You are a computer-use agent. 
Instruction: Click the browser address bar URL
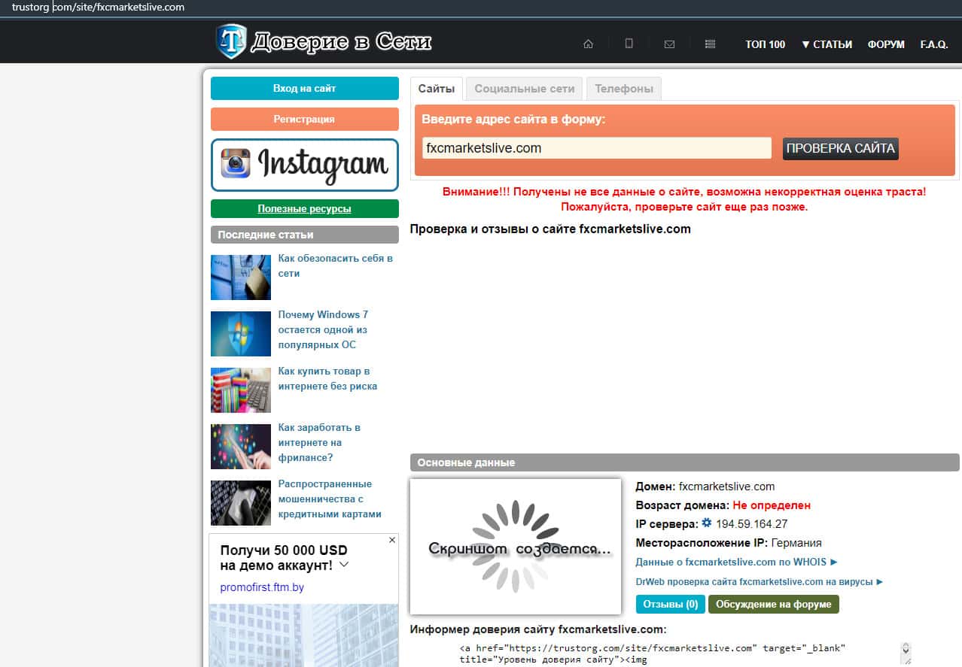coord(98,8)
